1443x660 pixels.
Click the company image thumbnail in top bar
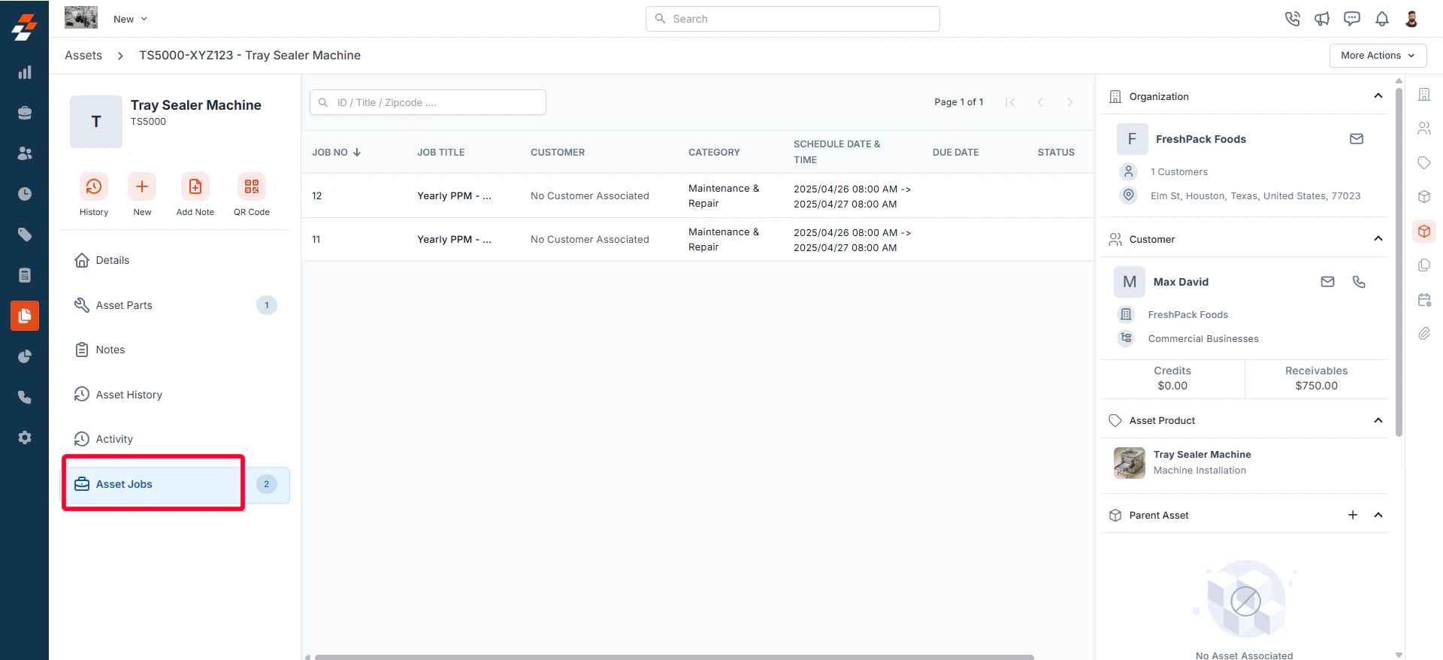click(81, 17)
